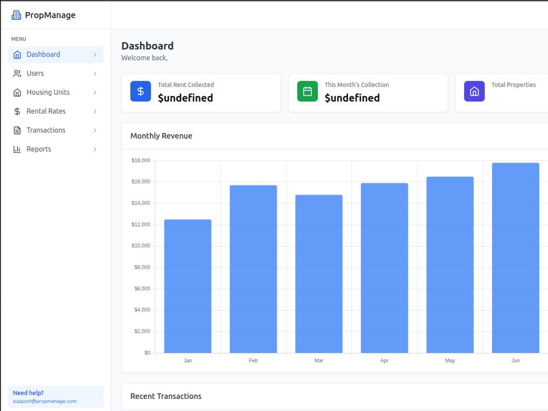
Task: Click the Recent Transactions heading
Action: point(166,396)
